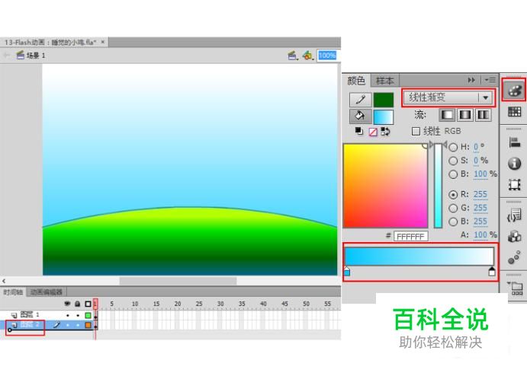Toggle lock dot for 图层 1
Image resolution: width=527 pixels, height=376 pixels.
(x=78, y=315)
